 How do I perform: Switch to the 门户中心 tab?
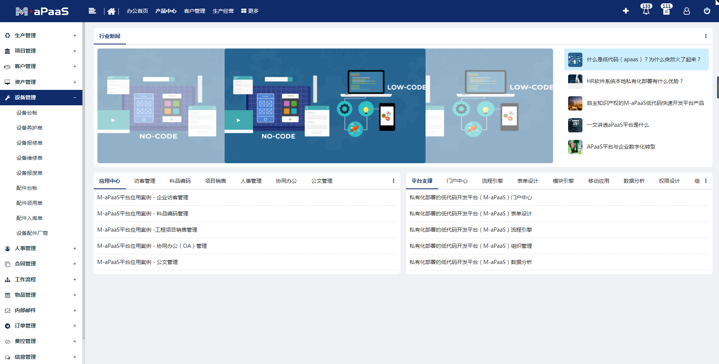[x=457, y=181]
